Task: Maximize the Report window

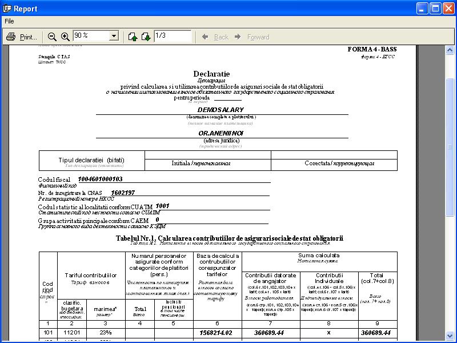Action: [x=435, y=9]
